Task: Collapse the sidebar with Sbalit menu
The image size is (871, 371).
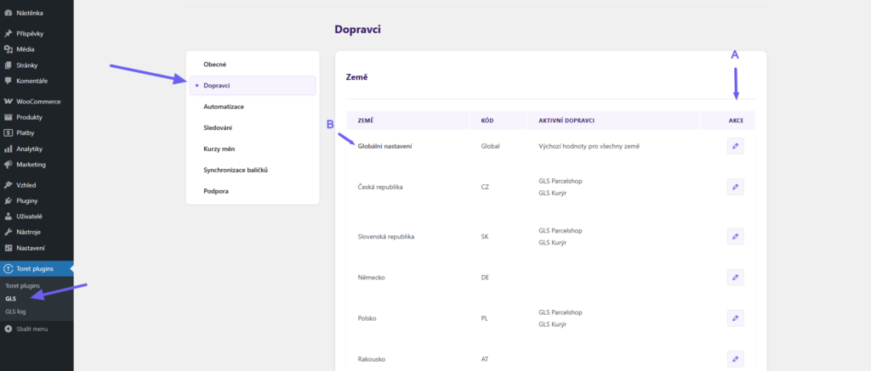Action: click(x=31, y=328)
